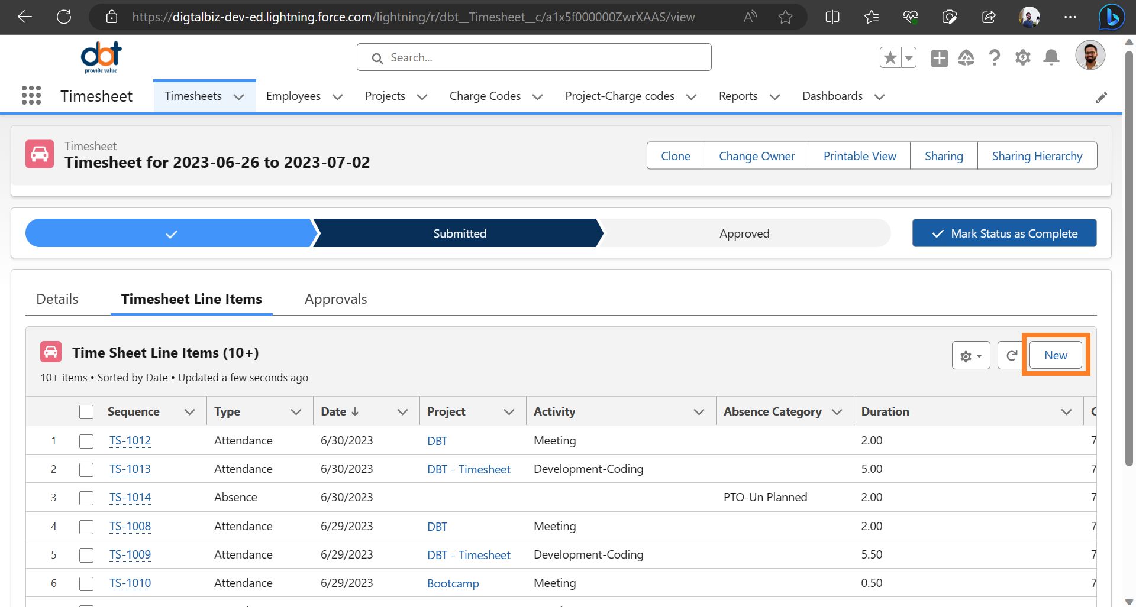Image resolution: width=1136 pixels, height=607 pixels.
Task: Open Sequence column actions chevron
Action: point(189,411)
